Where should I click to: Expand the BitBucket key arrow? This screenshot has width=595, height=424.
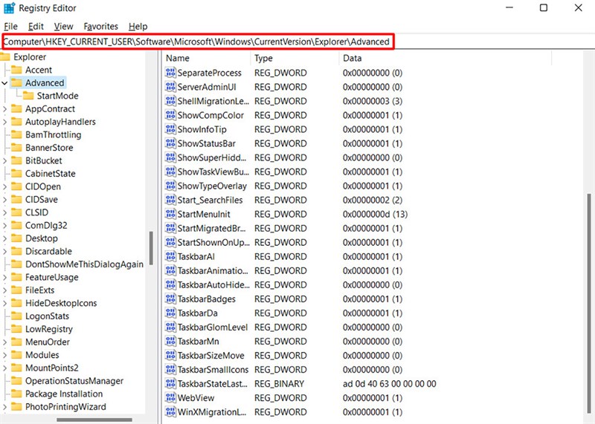point(4,160)
